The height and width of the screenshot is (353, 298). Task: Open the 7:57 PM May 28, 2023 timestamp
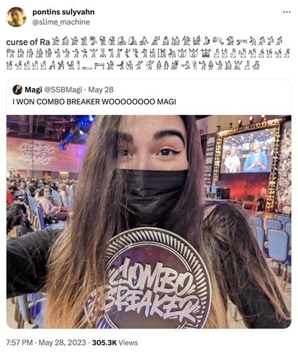pos(46,343)
